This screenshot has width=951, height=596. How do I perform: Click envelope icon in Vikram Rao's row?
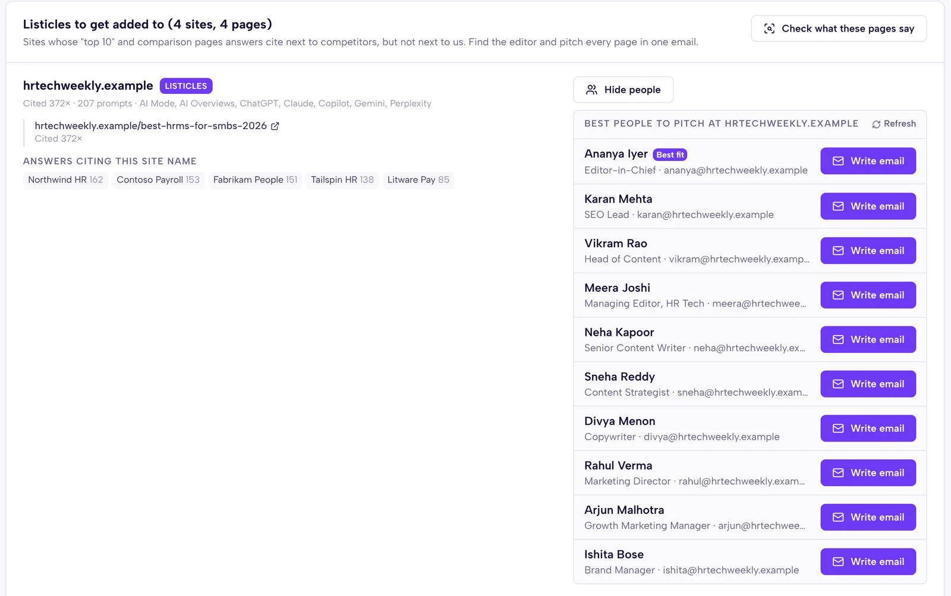click(838, 251)
